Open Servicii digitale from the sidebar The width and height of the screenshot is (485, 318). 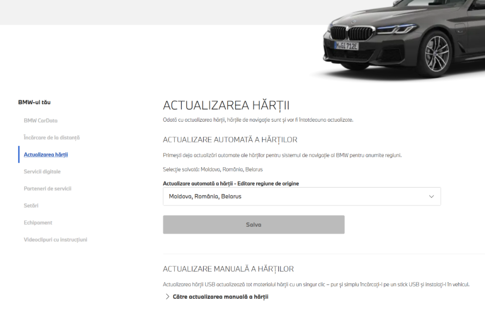click(42, 172)
